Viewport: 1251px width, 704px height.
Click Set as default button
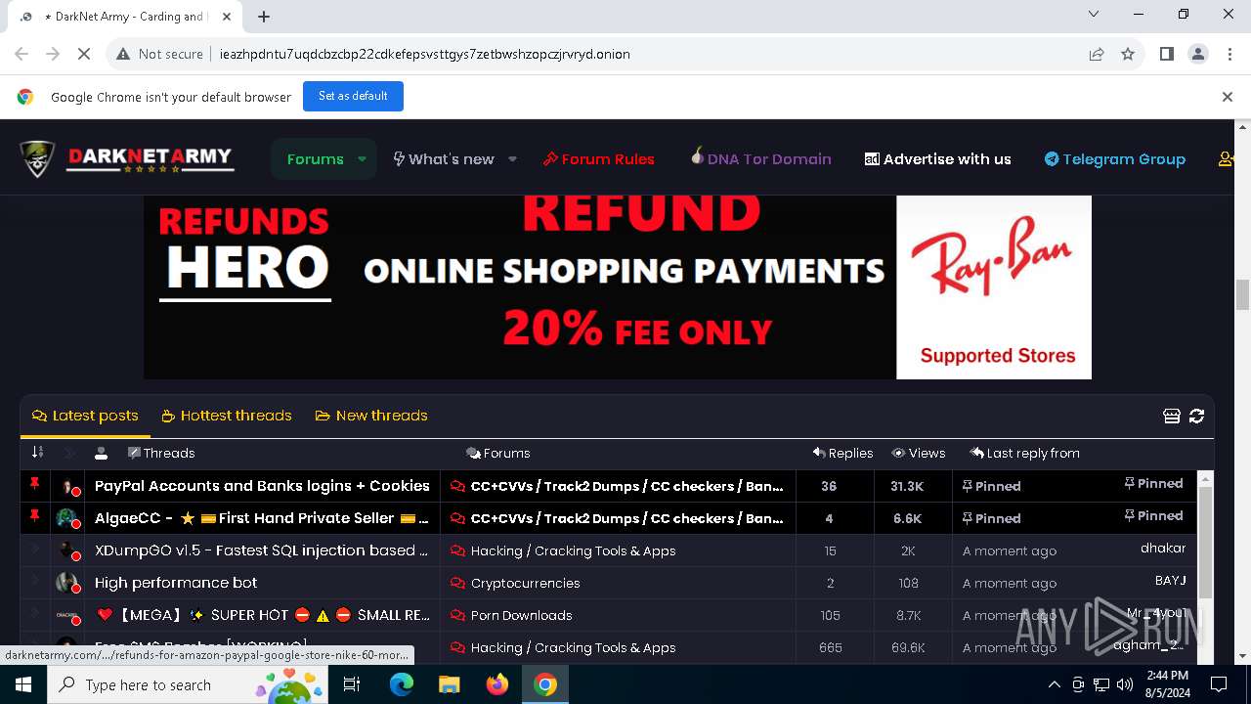(353, 96)
